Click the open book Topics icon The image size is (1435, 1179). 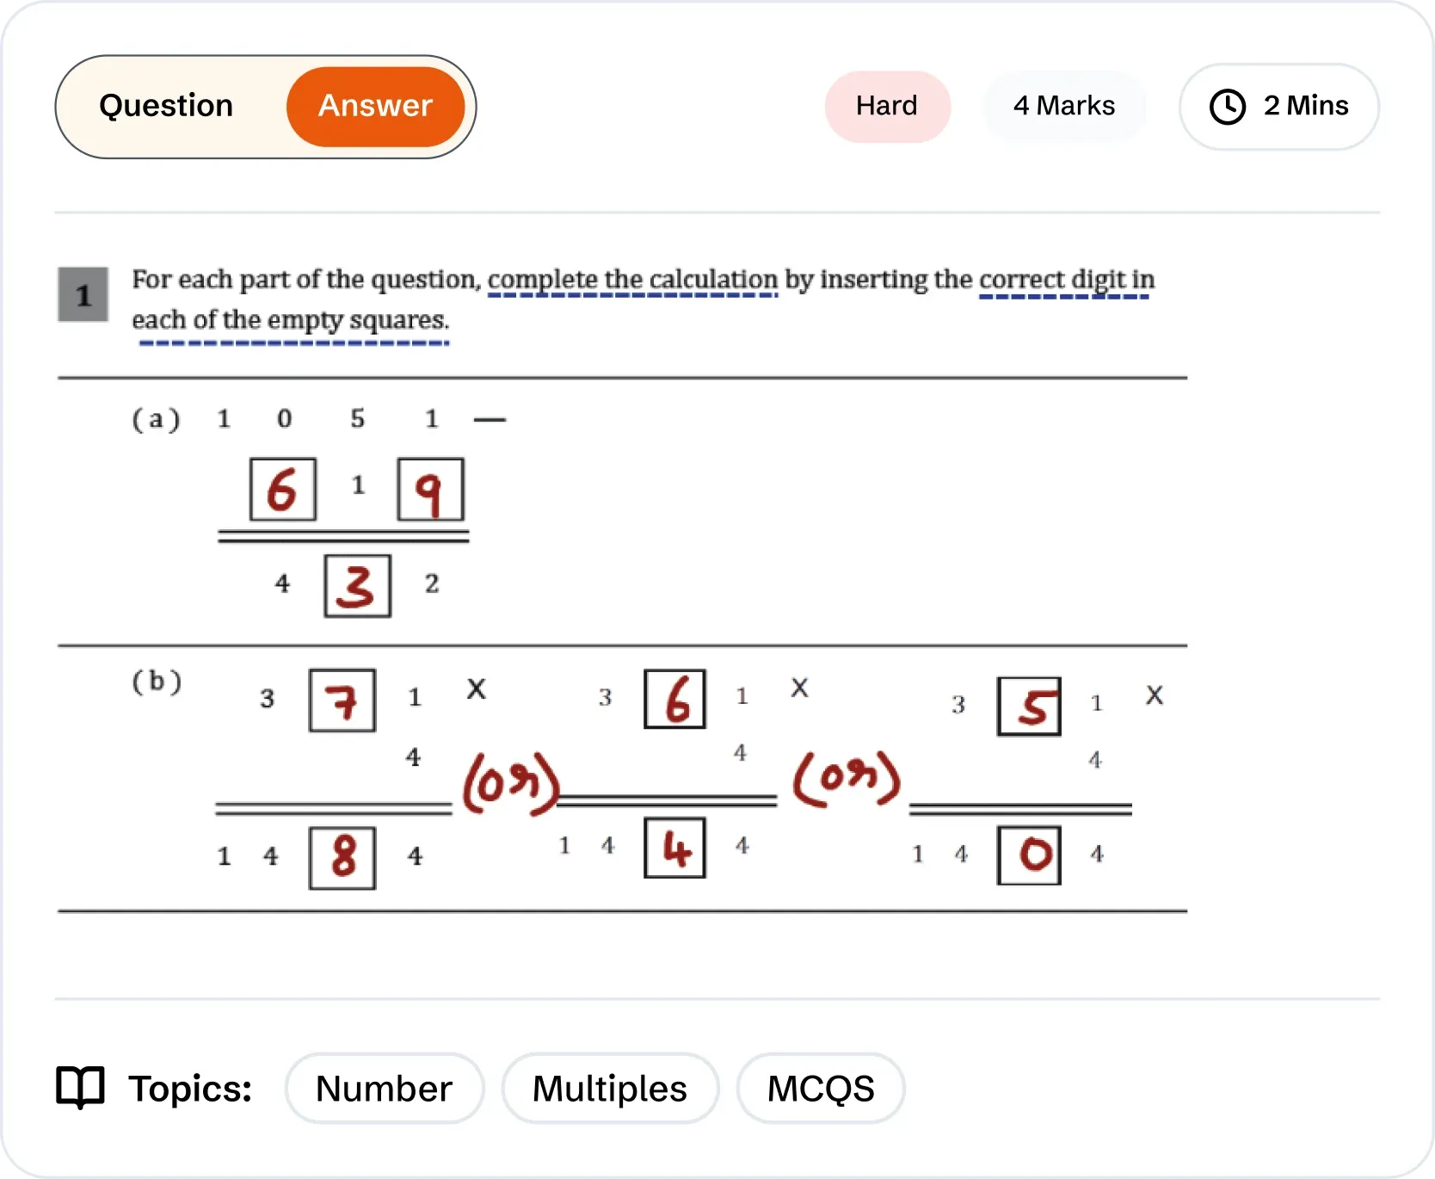click(x=80, y=1088)
